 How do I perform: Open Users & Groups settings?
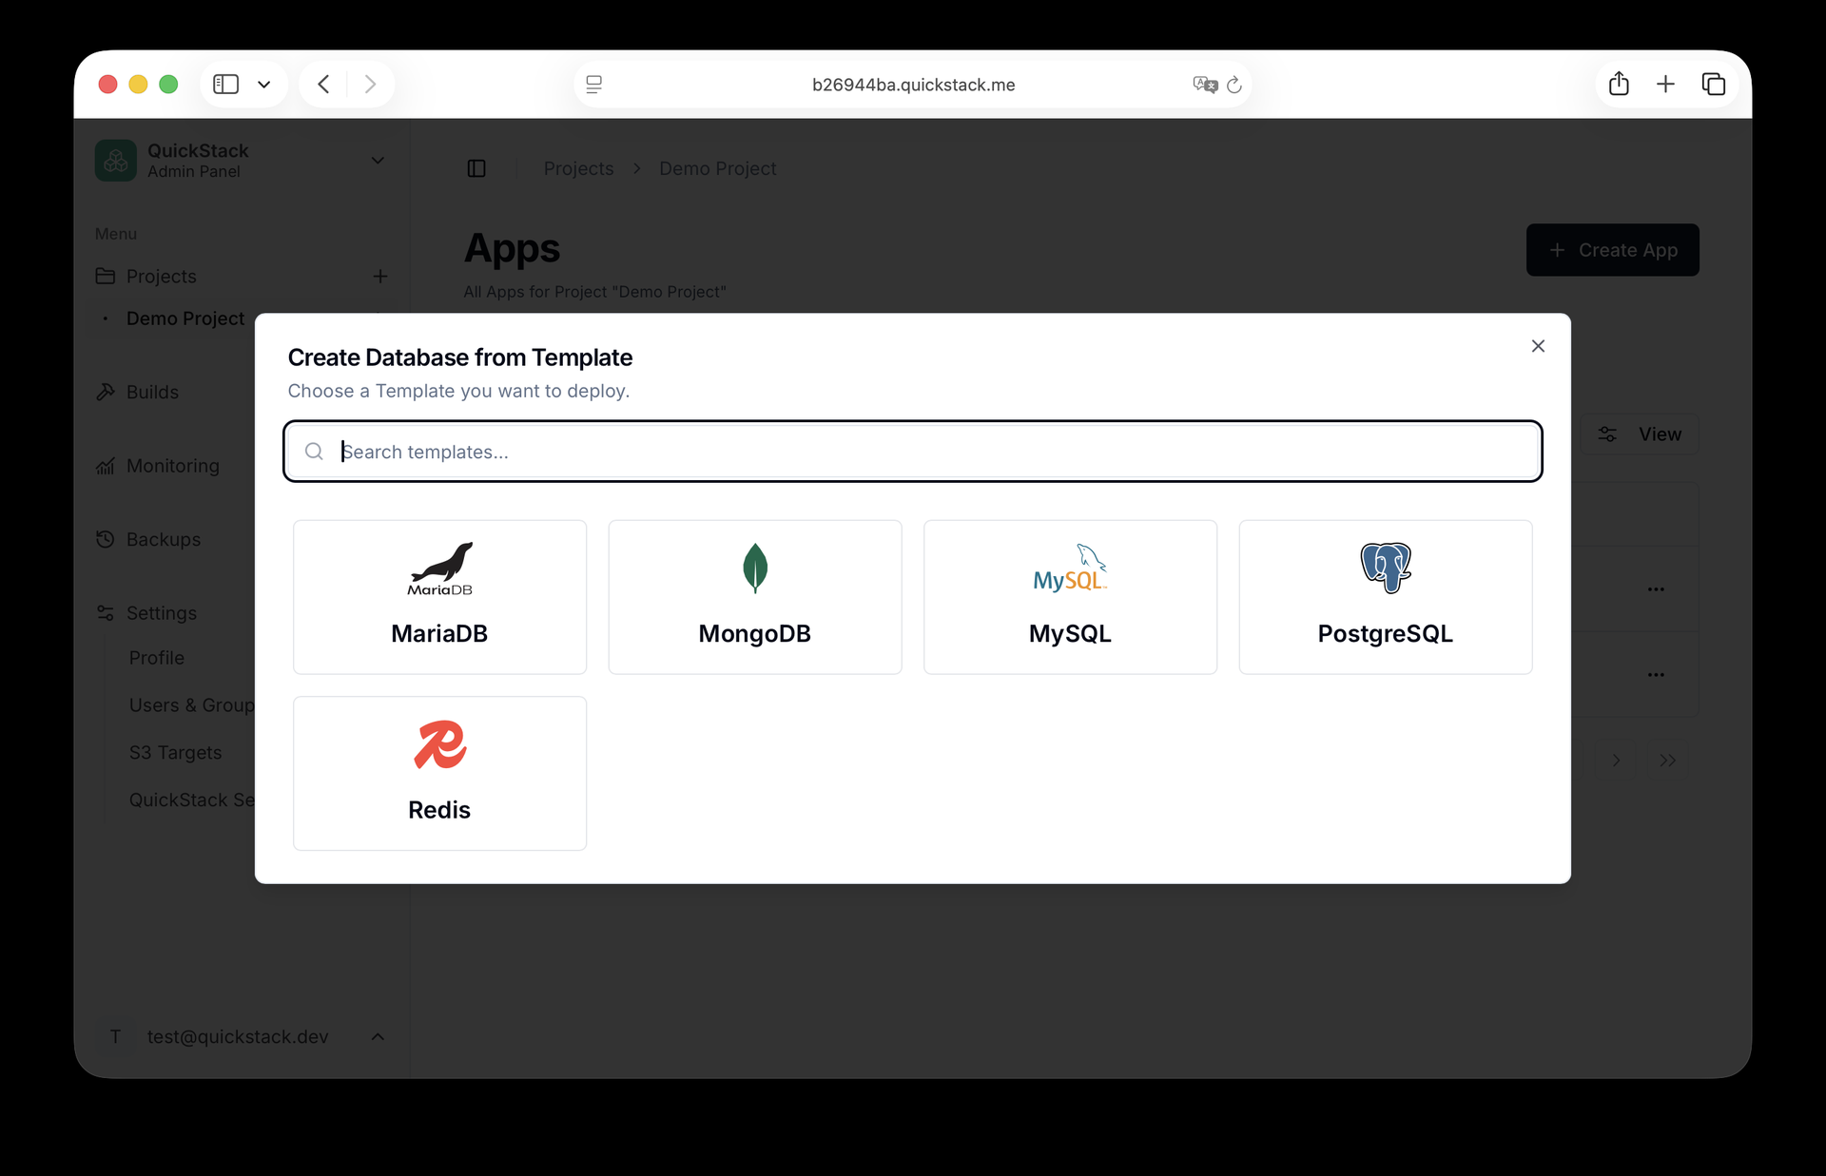[192, 705]
